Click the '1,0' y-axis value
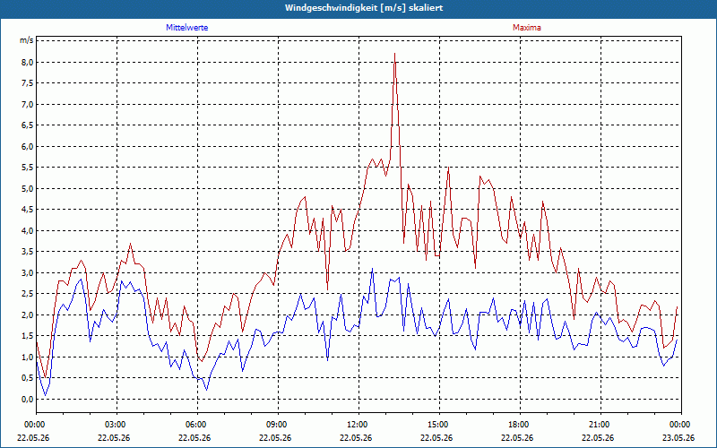 pos(28,357)
